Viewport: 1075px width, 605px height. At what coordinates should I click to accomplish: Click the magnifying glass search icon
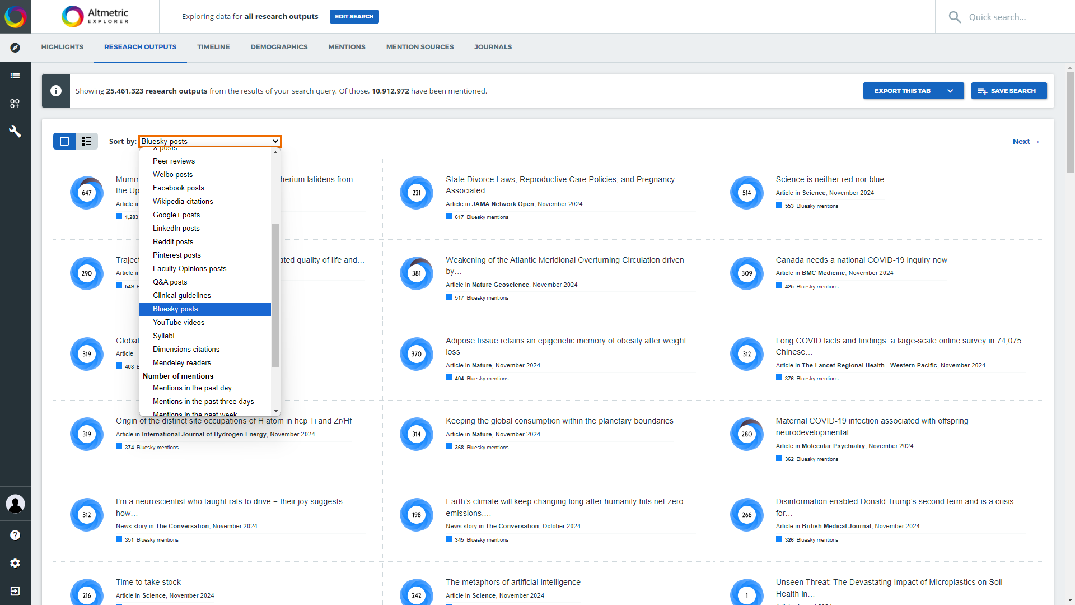pos(956,17)
